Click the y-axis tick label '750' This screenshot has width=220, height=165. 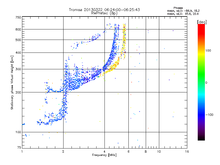point(18,17)
